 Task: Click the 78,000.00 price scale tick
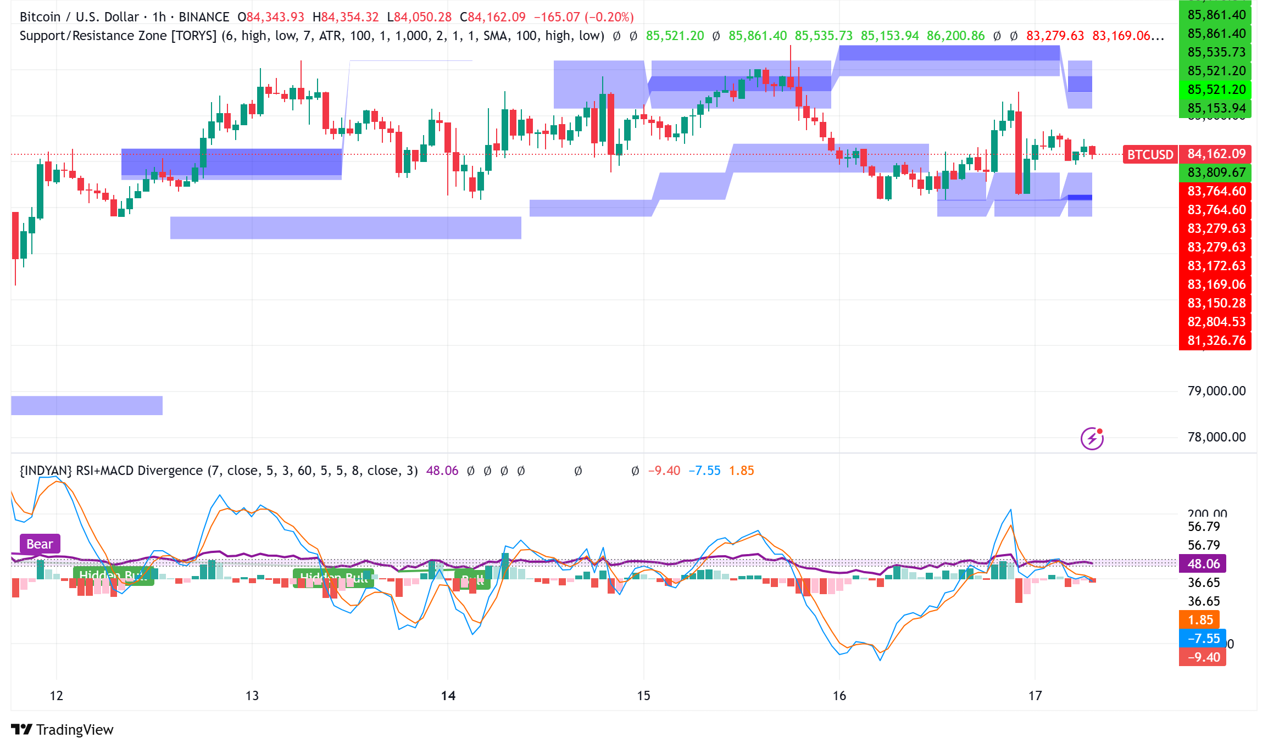(x=1216, y=437)
